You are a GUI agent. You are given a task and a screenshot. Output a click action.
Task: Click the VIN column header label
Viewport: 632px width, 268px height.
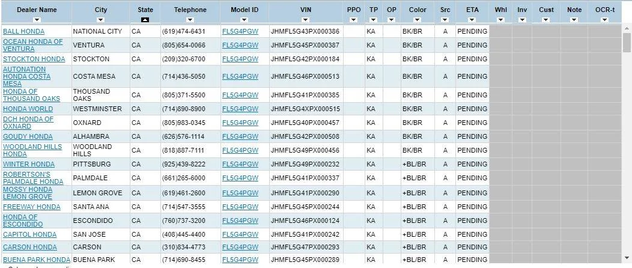(306, 10)
